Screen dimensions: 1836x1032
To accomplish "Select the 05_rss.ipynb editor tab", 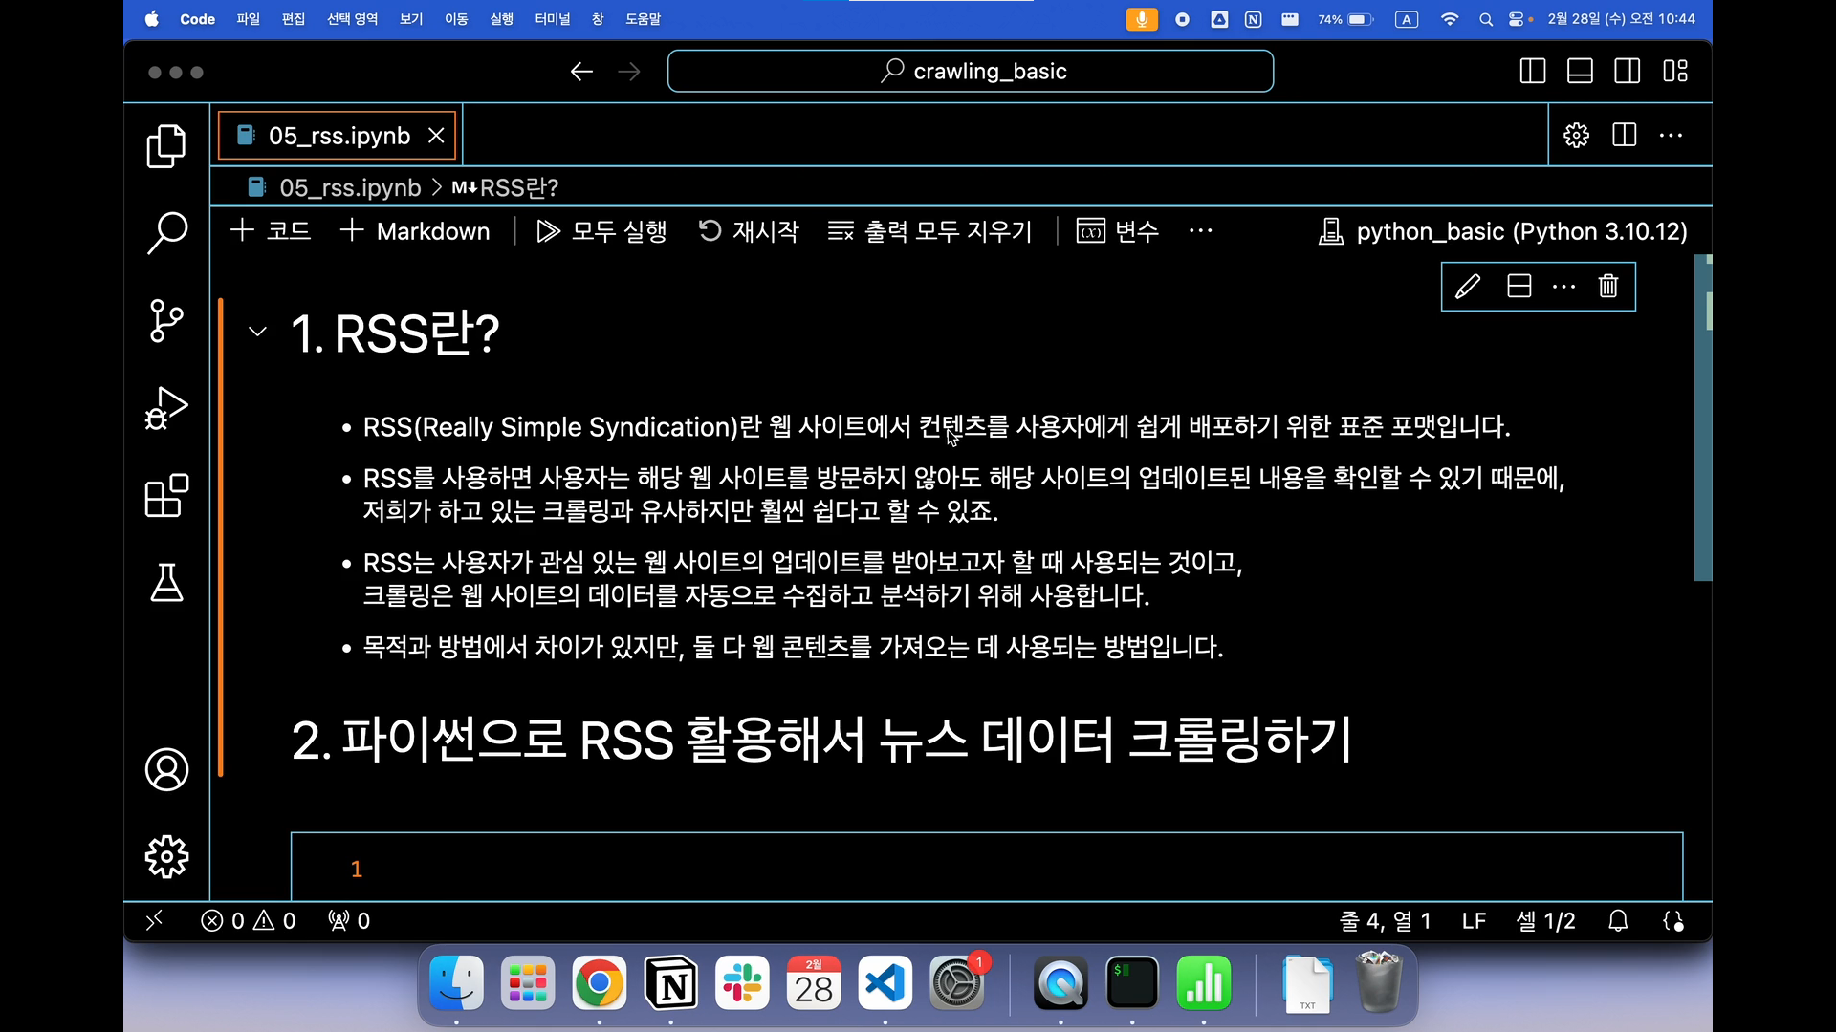I will [339, 136].
